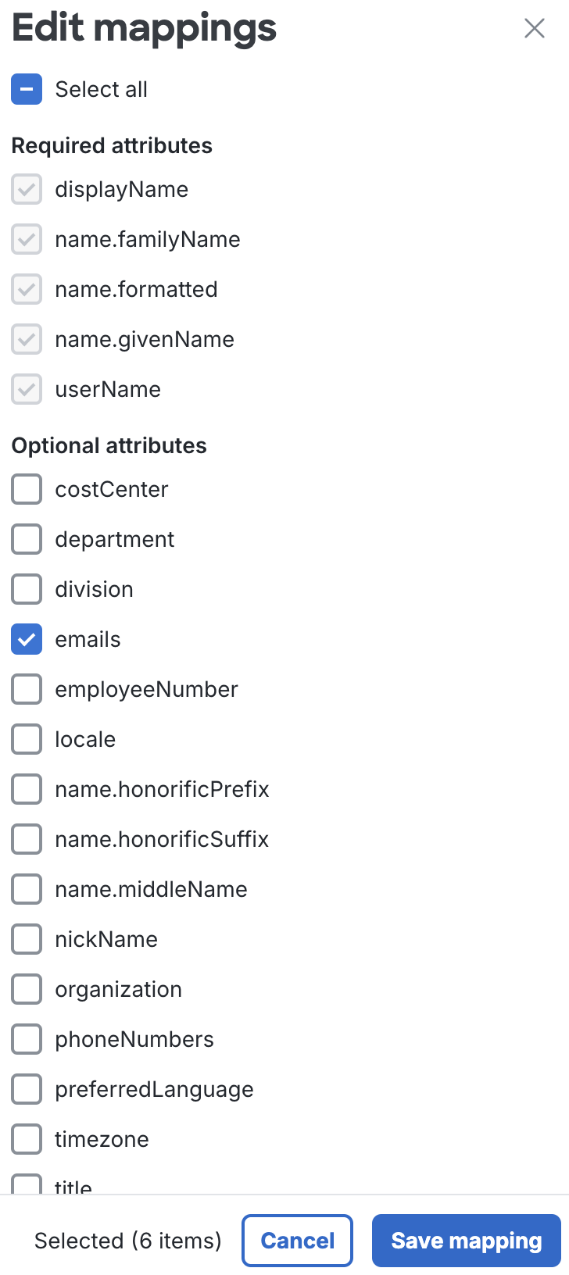This screenshot has width=569, height=1275.
Task: Enable the organization attribute
Action: click(26, 989)
